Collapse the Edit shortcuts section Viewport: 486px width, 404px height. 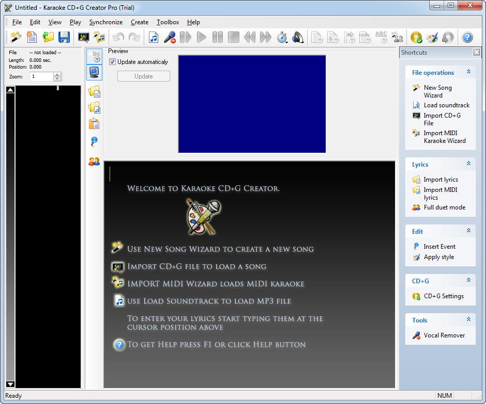point(468,231)
